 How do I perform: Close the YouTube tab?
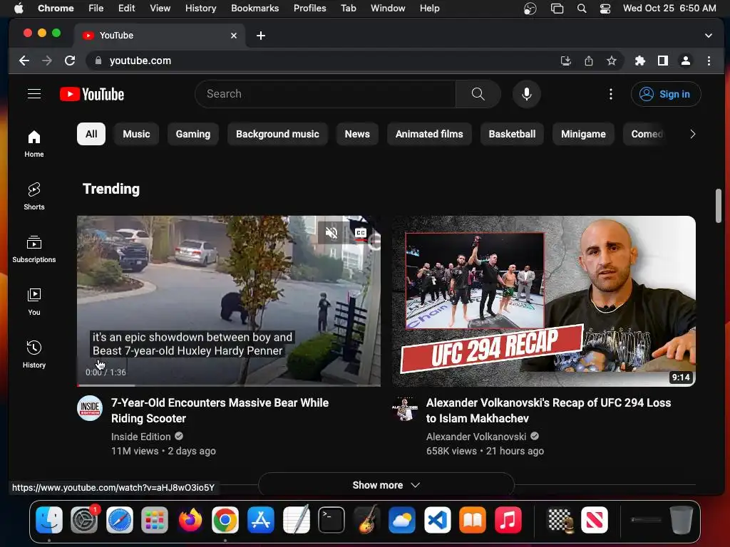(x=234, y=36)
